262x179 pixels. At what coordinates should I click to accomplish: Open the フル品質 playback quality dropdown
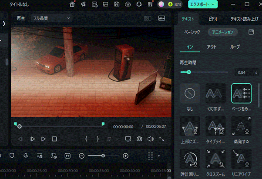(x=50, y=18)
